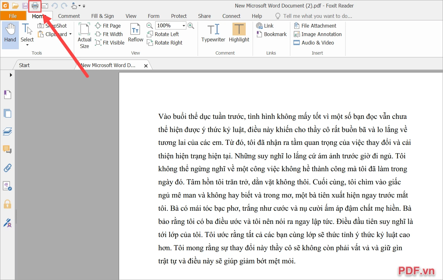Select the Highlight tool
443x280 pixels.
239,33
